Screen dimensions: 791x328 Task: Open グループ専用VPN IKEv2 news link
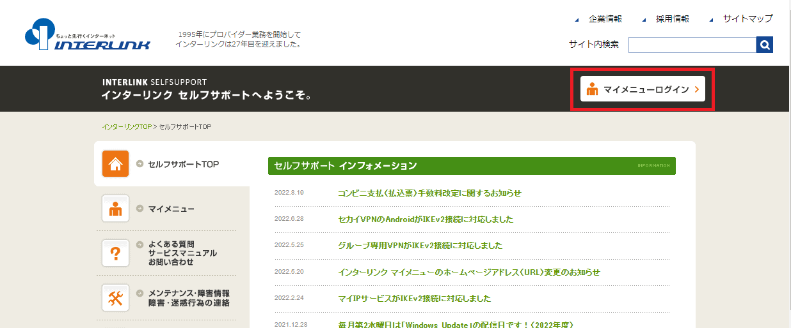point(420,246)
